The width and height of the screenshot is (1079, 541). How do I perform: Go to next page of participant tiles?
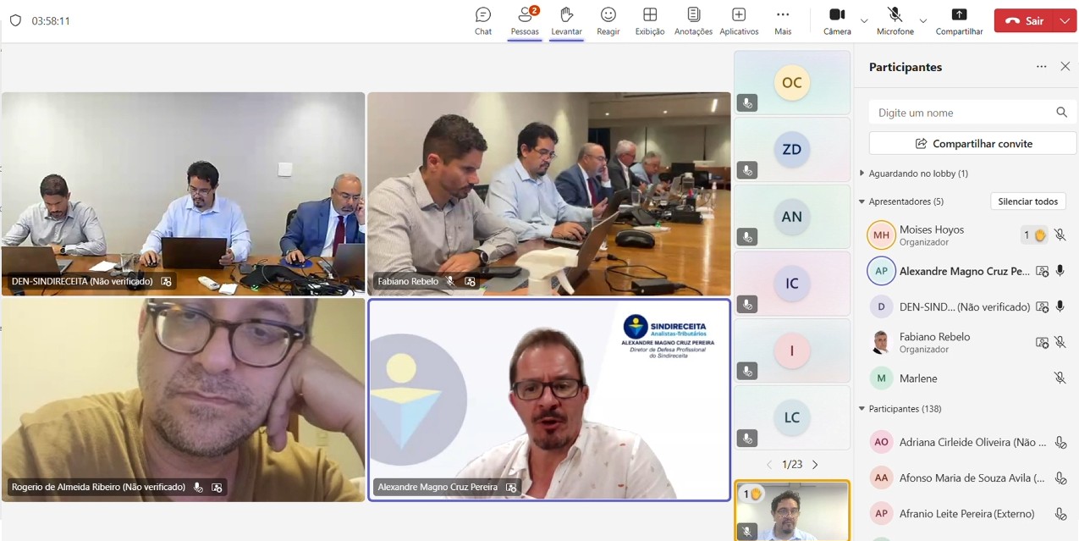click(815, 465)
